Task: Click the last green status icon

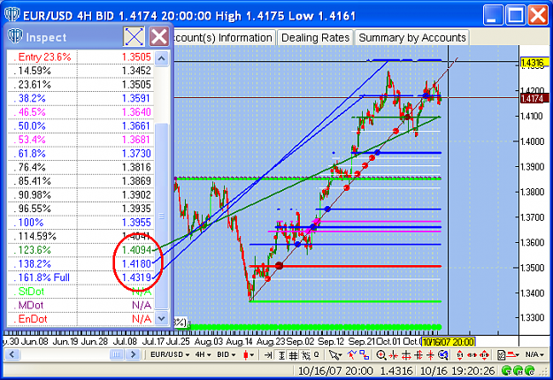Action: (529, 370)
